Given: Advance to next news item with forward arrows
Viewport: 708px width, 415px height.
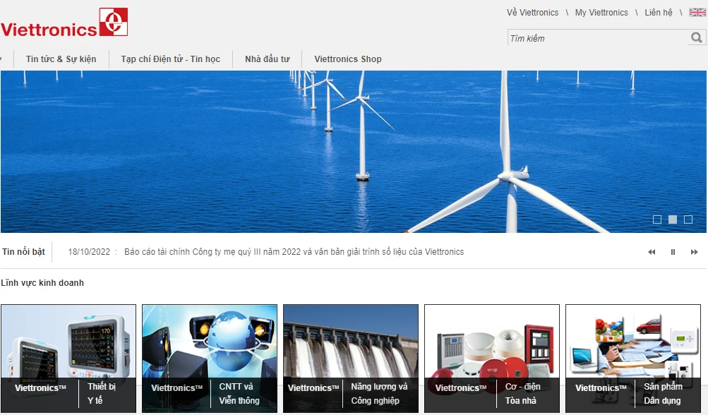Looking at the screenshot, I should [692, 251].
